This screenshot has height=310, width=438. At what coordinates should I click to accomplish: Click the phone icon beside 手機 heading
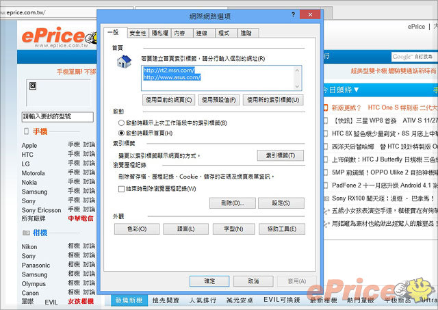27,131
